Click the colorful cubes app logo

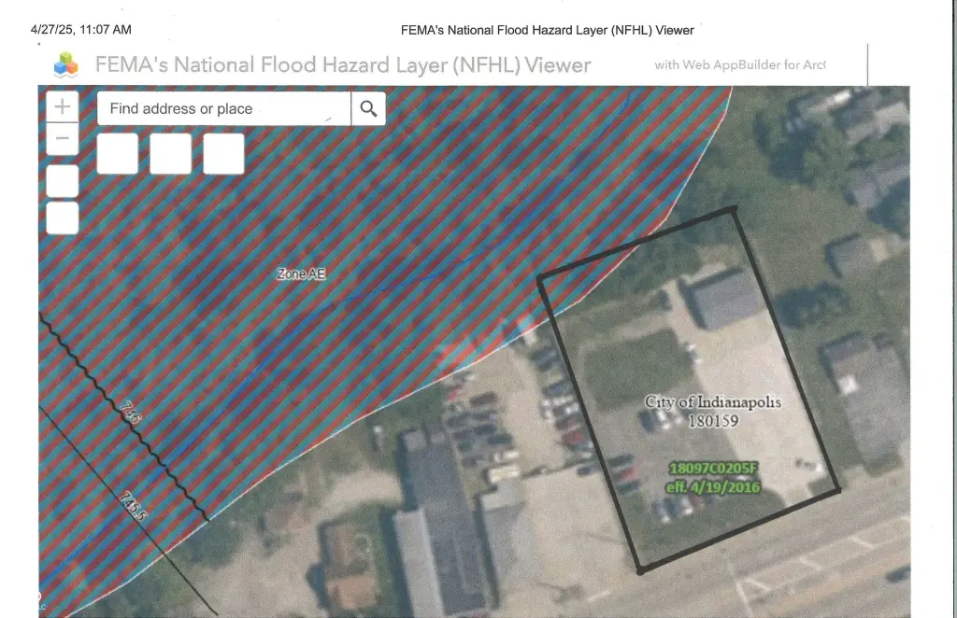pyautogui.click(x=67, y=64)
